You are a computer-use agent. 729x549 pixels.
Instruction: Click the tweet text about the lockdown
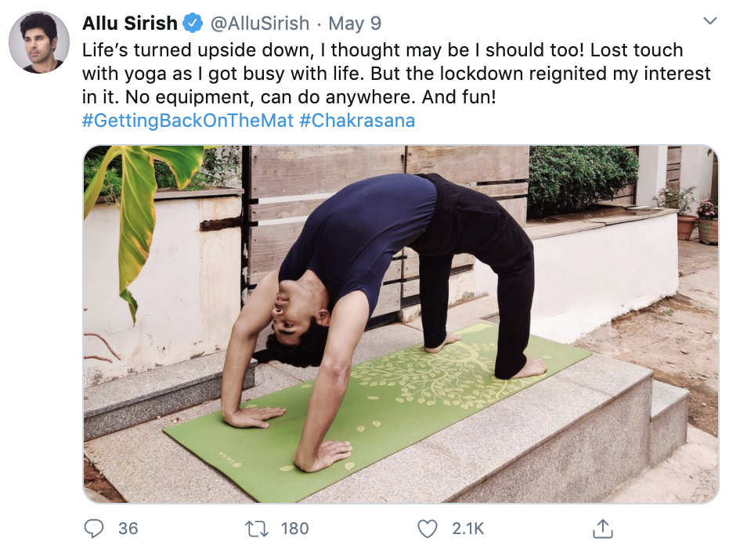pos(395,74)
